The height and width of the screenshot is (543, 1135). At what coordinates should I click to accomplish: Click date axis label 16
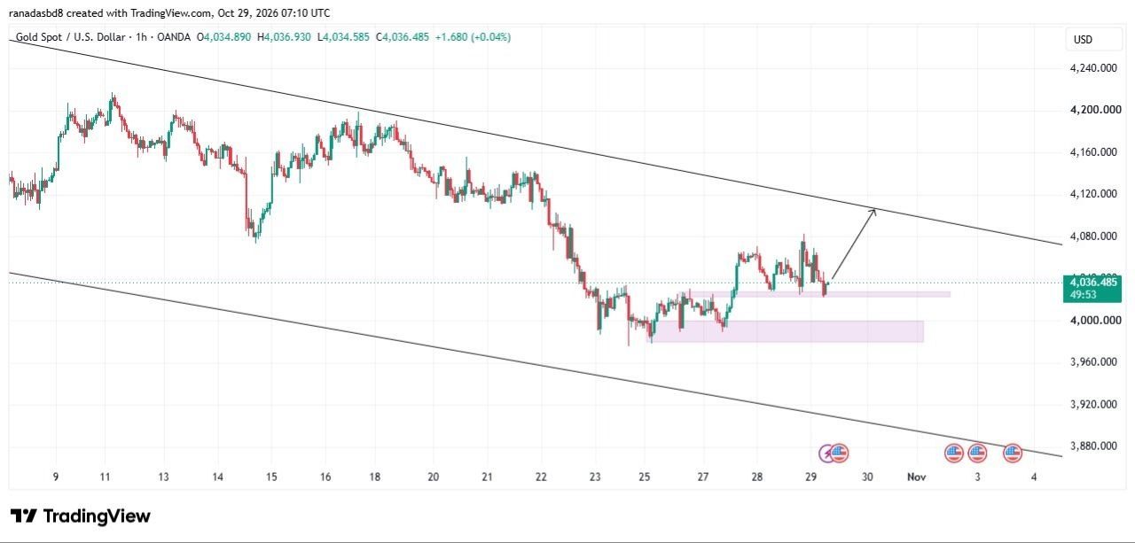[x=325, y=477]
